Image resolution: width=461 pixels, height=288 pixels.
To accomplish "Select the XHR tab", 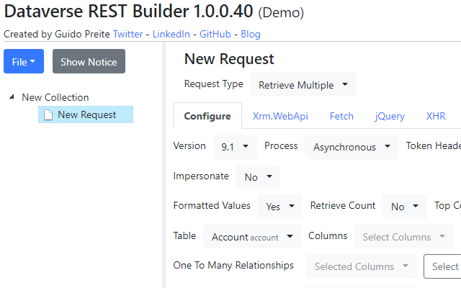I will pos(435,116).
